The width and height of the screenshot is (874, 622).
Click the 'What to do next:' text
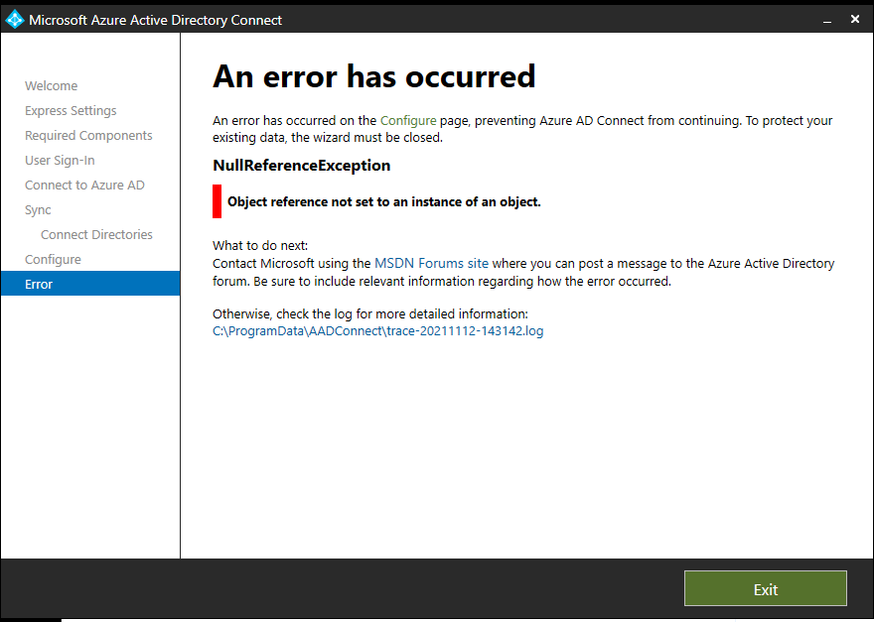pos(260,246)
